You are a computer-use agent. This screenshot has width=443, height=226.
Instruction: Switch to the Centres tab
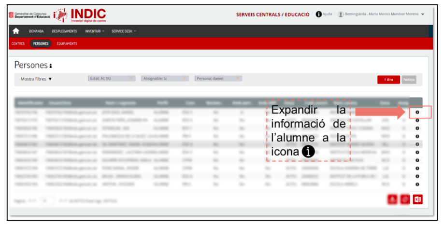click(18, 43)
